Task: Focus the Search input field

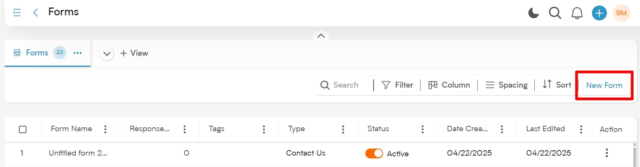Action: coord(344,85)
